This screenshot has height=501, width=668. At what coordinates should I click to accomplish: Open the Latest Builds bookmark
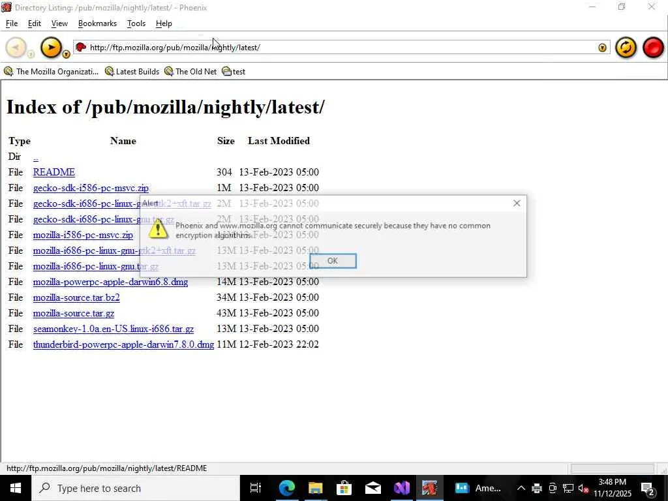(132, 72)
